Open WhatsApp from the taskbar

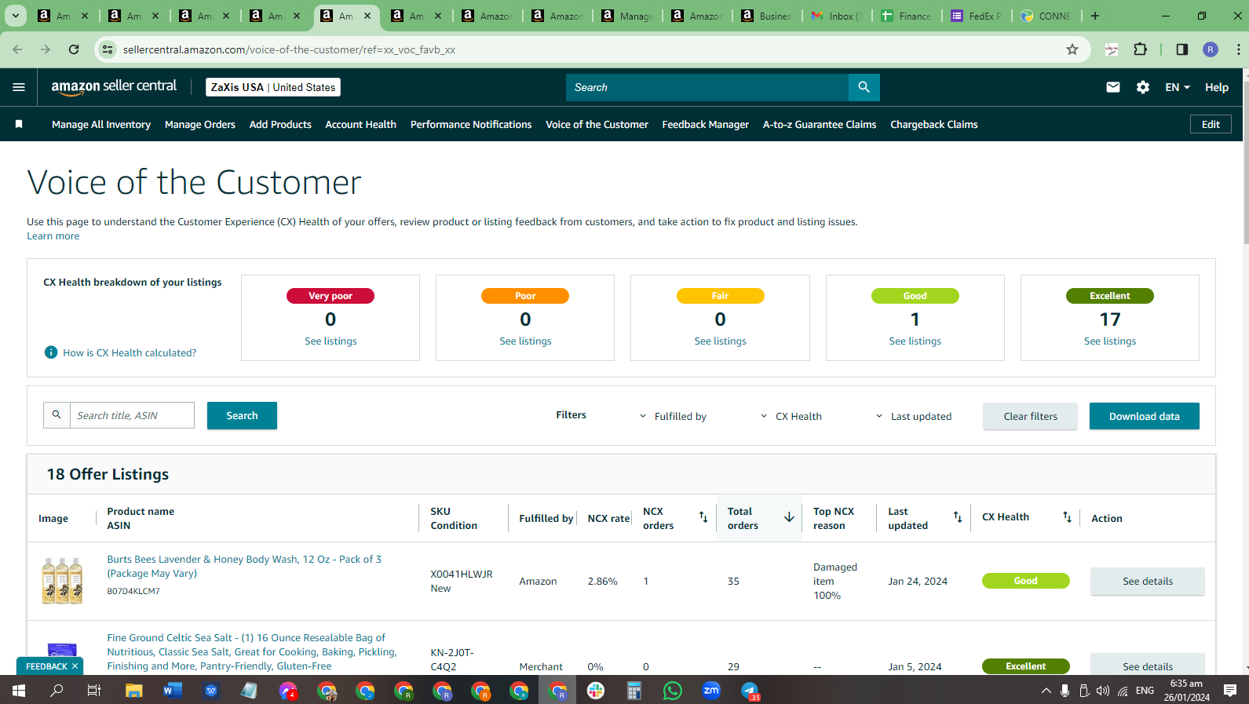pyautogui.click(x=673, y=691)
